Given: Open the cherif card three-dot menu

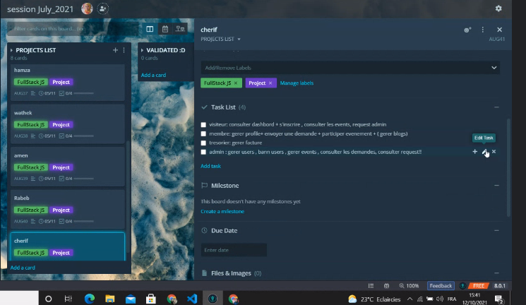Looking at the screenshot, I should pos(483,30).
